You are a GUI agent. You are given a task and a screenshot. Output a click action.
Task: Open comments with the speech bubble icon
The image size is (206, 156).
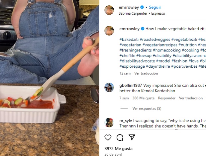tap(120, 137)
